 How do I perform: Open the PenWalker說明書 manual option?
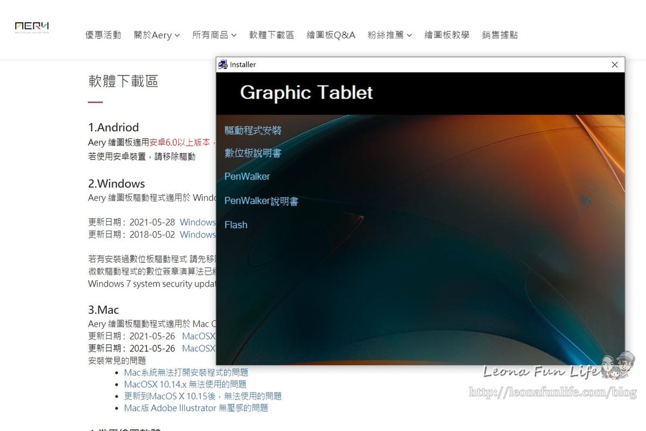pos(261,201)
